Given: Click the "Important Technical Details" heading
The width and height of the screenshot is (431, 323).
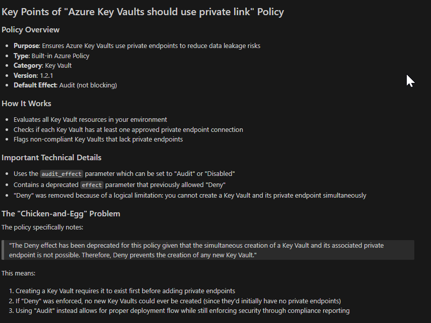Looking at the screenshot, I should (51, 158).
